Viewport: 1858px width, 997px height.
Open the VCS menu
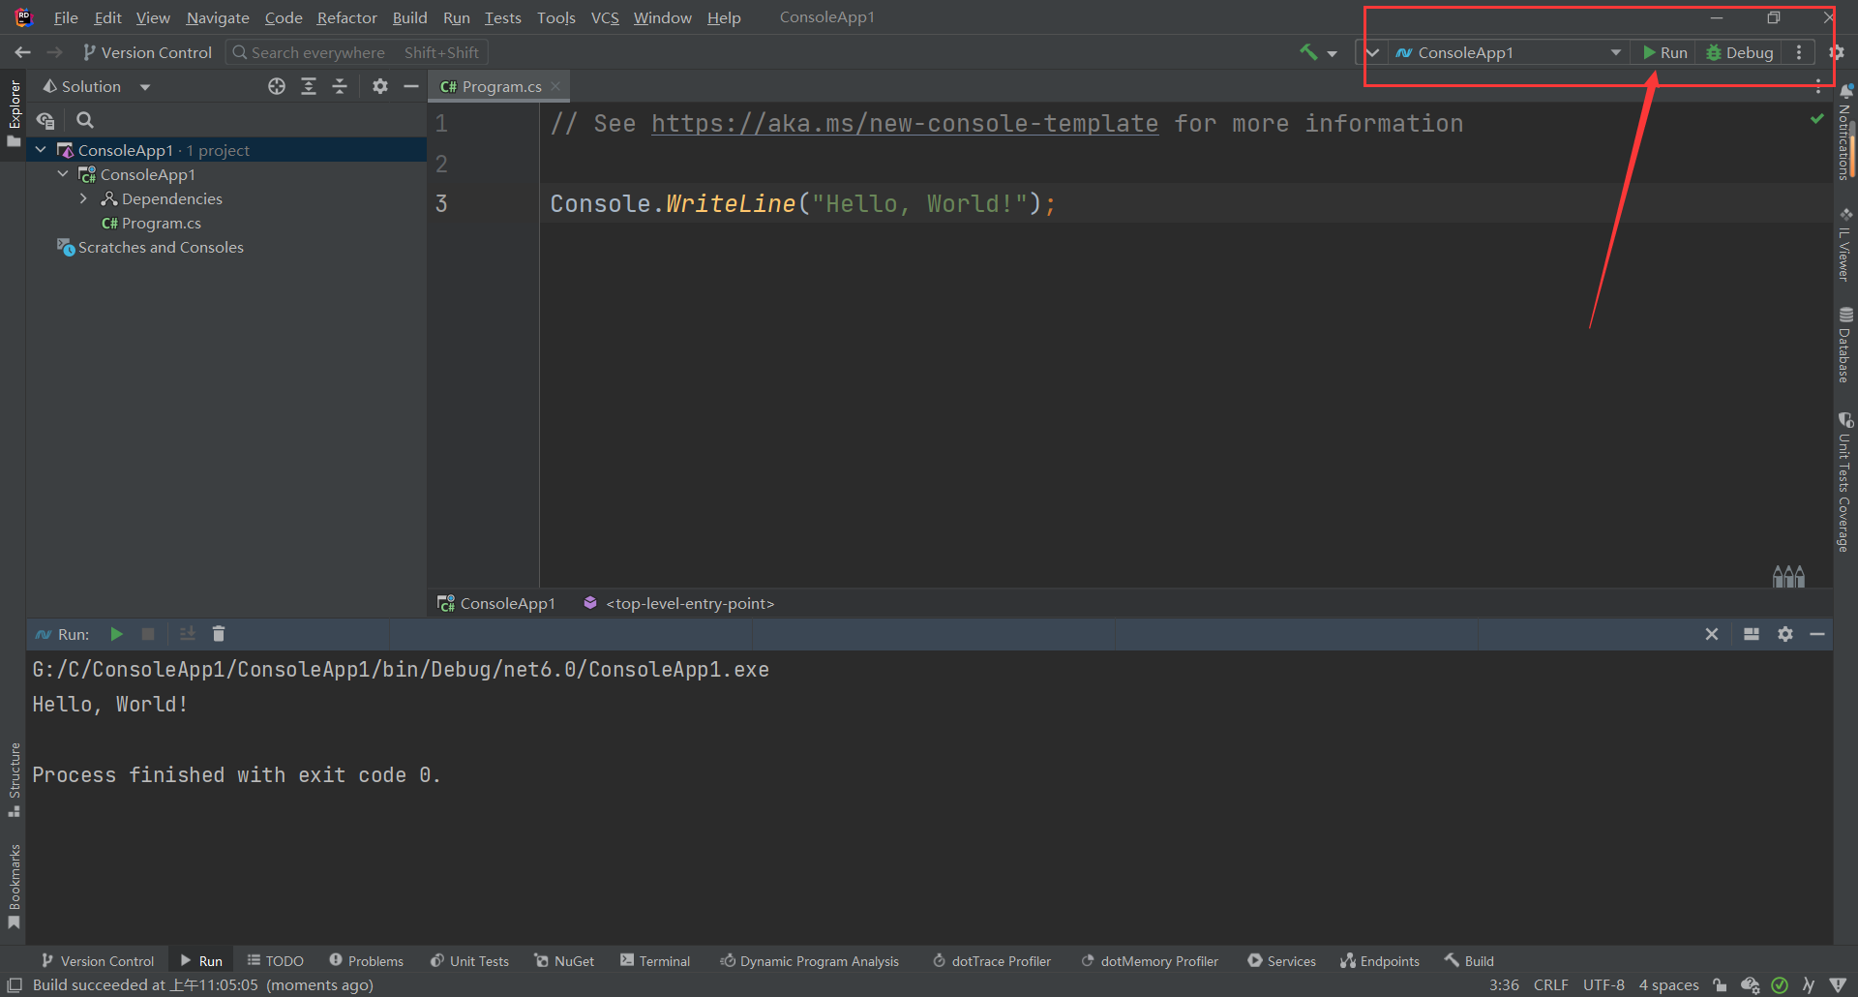click(x=605, y=17)
